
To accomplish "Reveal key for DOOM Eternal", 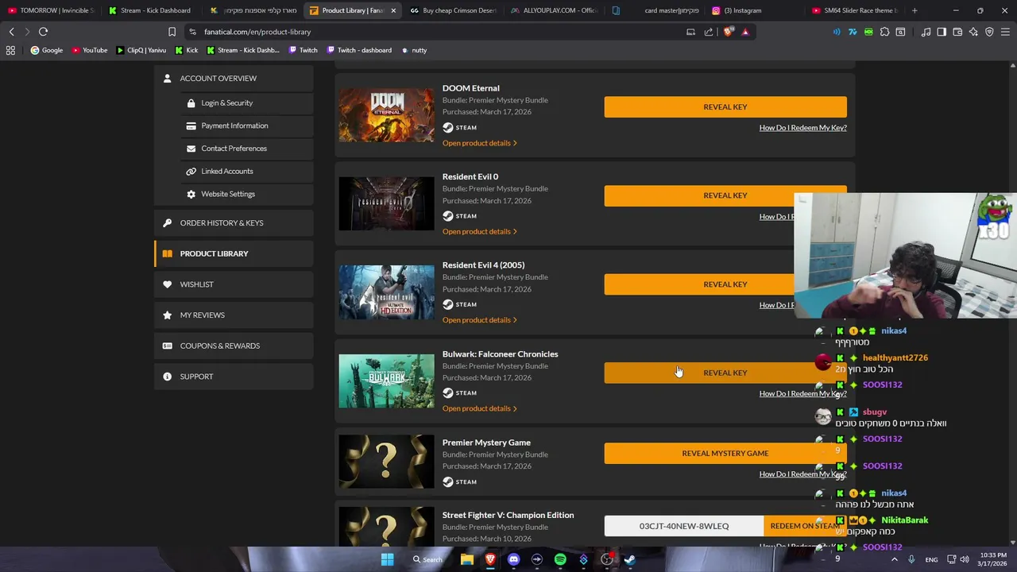I will click(725, 107).
